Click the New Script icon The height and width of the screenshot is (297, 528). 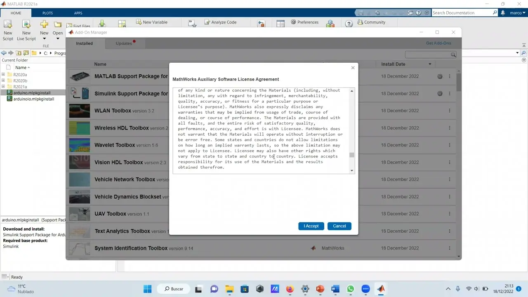coord(8,25)
